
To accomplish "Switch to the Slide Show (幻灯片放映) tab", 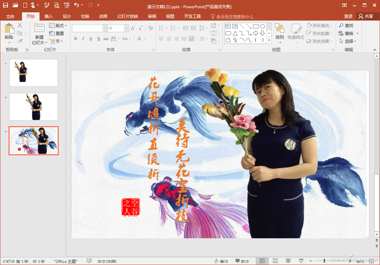I will [x=128, y=16].
